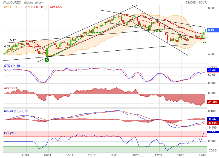Click the 17/02 date axis label
This screenshot has width=219, height=158.
pyautogui.click(x=158, y=155)
